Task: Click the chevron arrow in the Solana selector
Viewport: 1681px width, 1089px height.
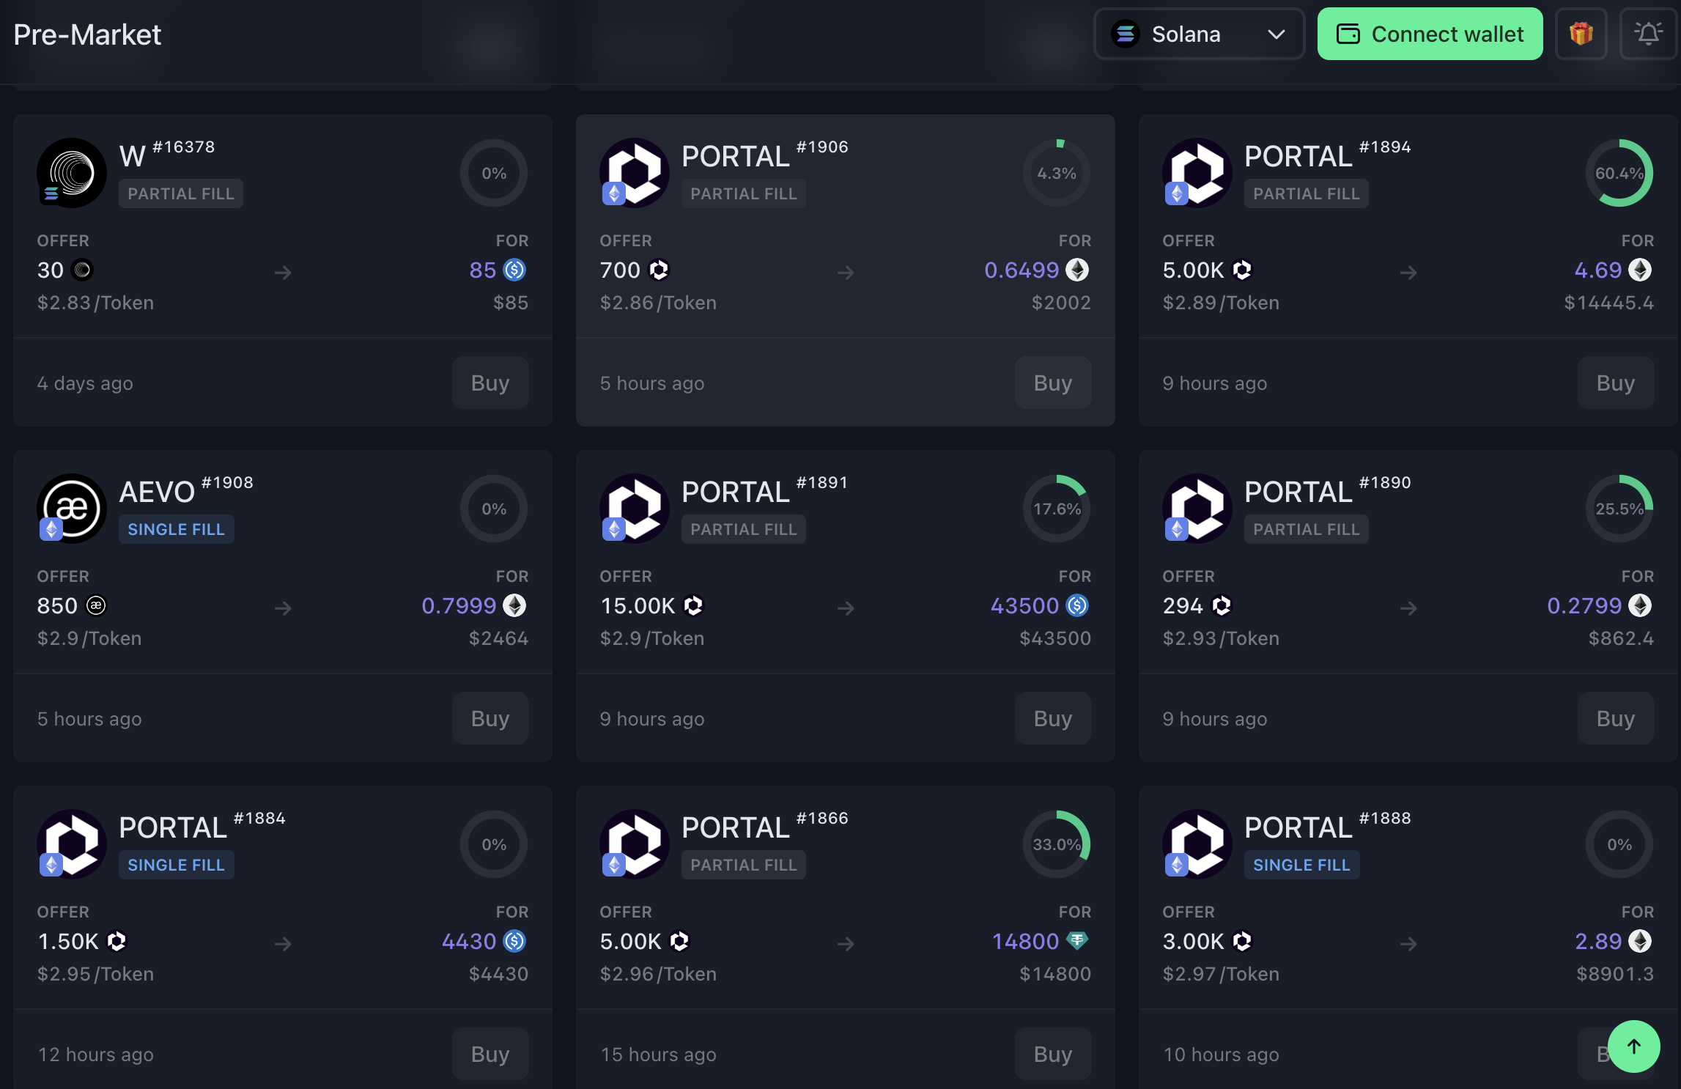Action: 1277,34
